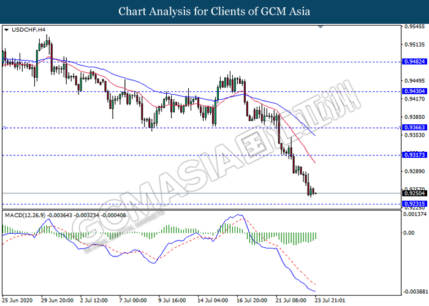Click the Chart Analysis for Clients header title
429x306 pixels.
coord(214,12)
